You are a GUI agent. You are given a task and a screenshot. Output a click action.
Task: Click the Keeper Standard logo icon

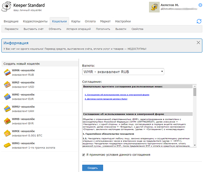[6, 6]
